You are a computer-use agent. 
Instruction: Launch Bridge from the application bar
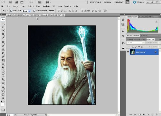pos(10,2)
